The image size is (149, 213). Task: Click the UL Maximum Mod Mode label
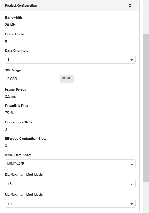[x=24, y=194]
